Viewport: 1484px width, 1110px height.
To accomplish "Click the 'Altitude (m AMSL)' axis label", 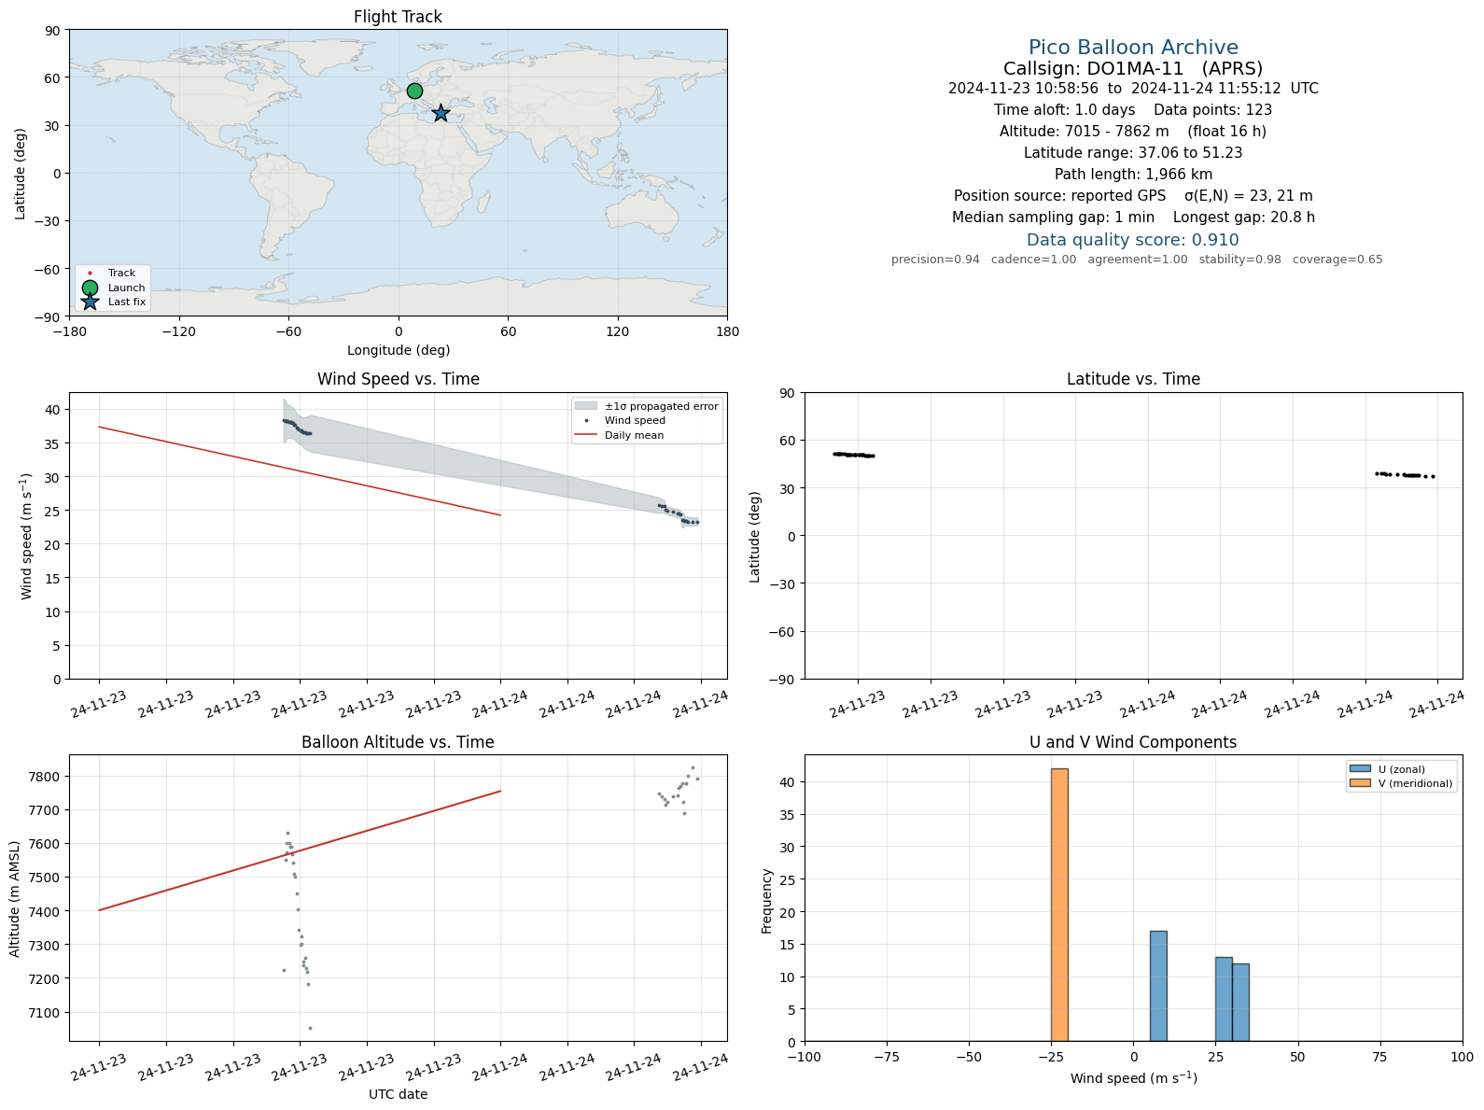I will [x=15, y=898].
